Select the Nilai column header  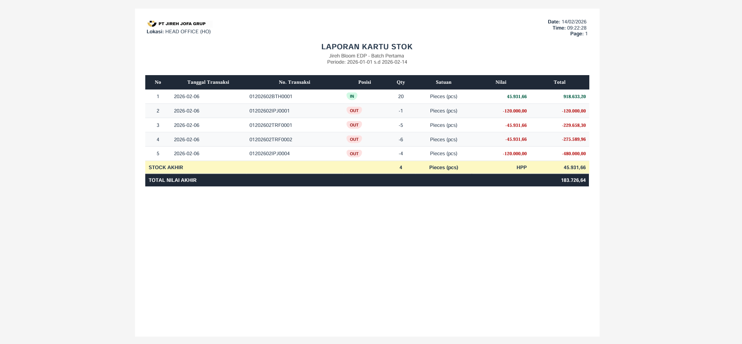[500, 82]
